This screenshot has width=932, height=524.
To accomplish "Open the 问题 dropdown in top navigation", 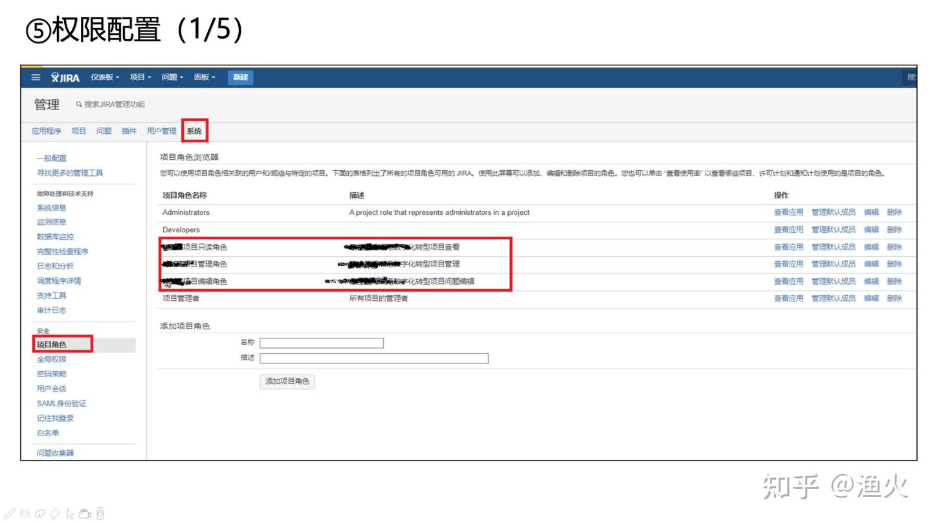I will pyautogui.click(x=172, y=78).
